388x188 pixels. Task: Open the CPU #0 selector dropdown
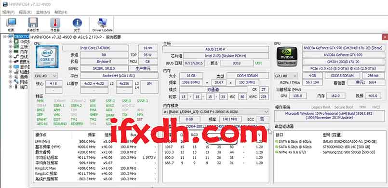pyautogui.click(x=46, y=76)
